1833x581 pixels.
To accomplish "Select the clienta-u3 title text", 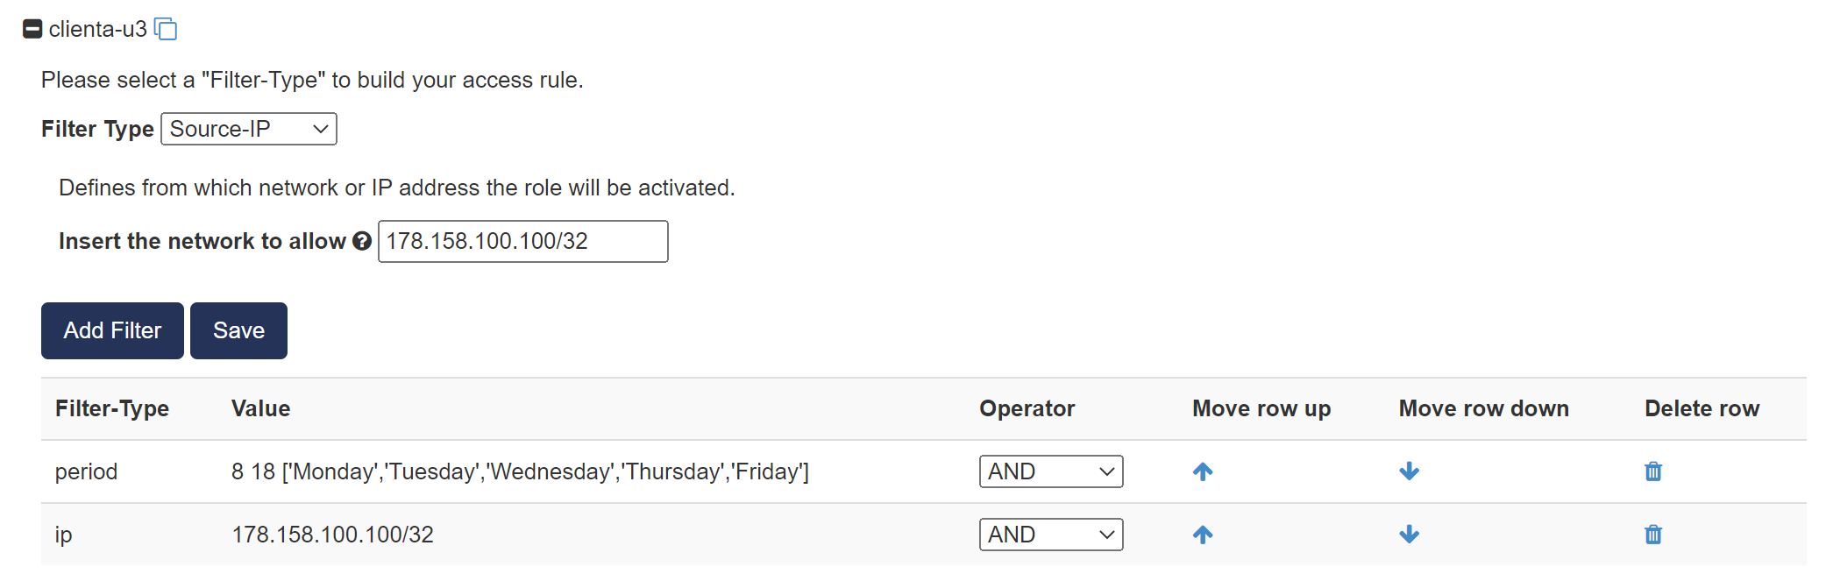I will [97, 29].
